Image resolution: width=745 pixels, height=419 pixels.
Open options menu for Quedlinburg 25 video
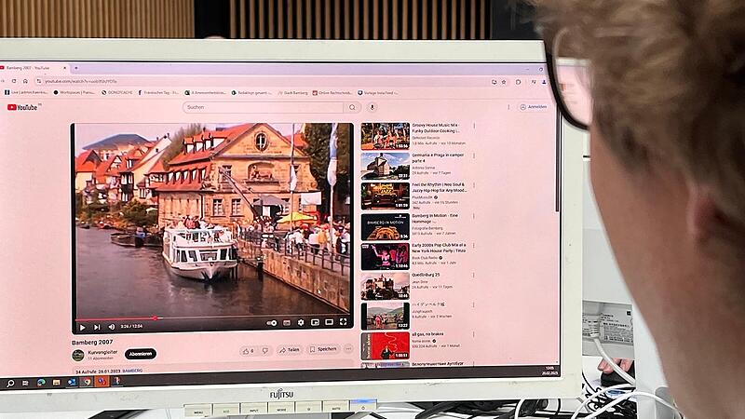[473, 275]
